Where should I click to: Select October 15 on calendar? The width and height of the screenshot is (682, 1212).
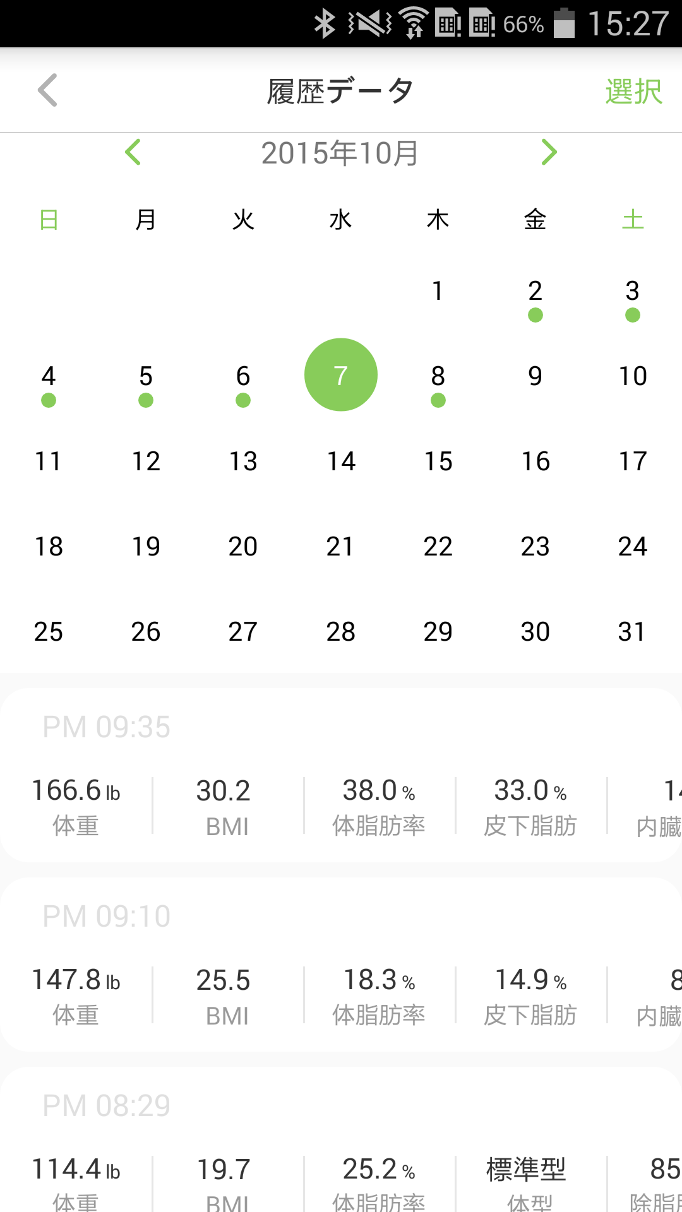click(x=438, y=461)
